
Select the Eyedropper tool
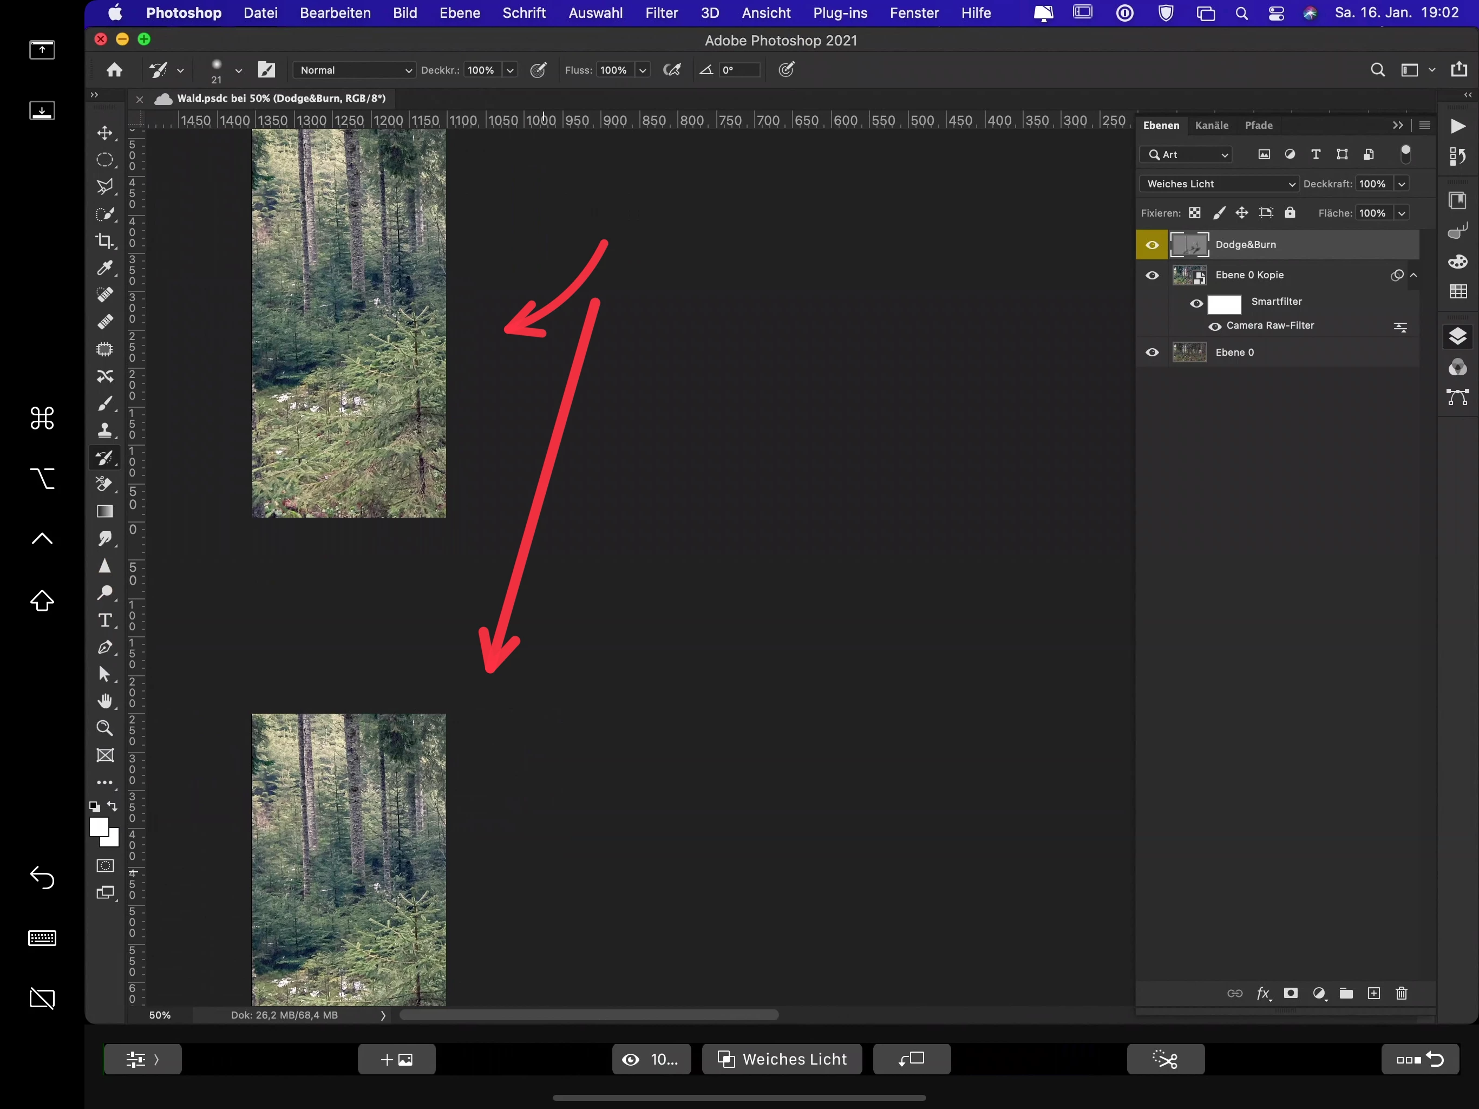pyautogui.click(x=105, y=268)
